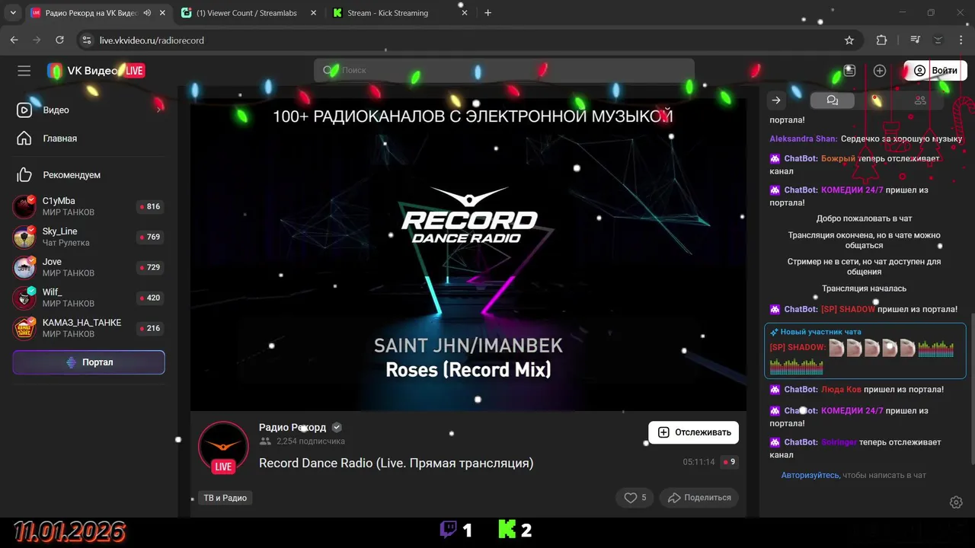975x548 pixels.
Task: Switch to Stream - Kick Streaming tab
Action: [400, 13]
